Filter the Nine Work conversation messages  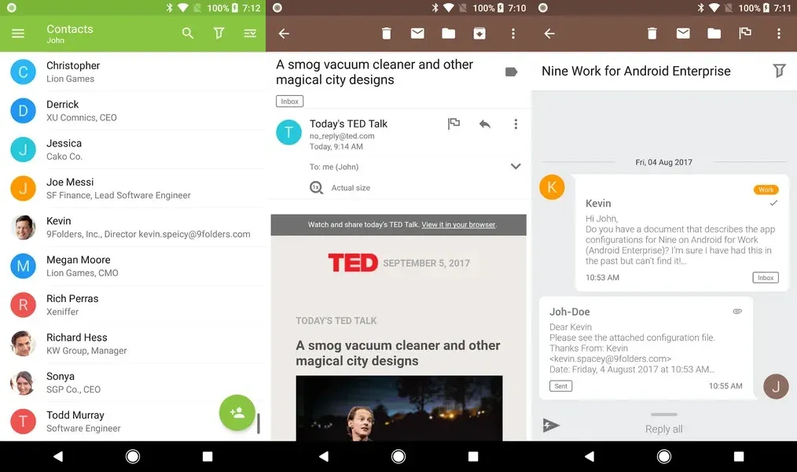tap(779, 70)
